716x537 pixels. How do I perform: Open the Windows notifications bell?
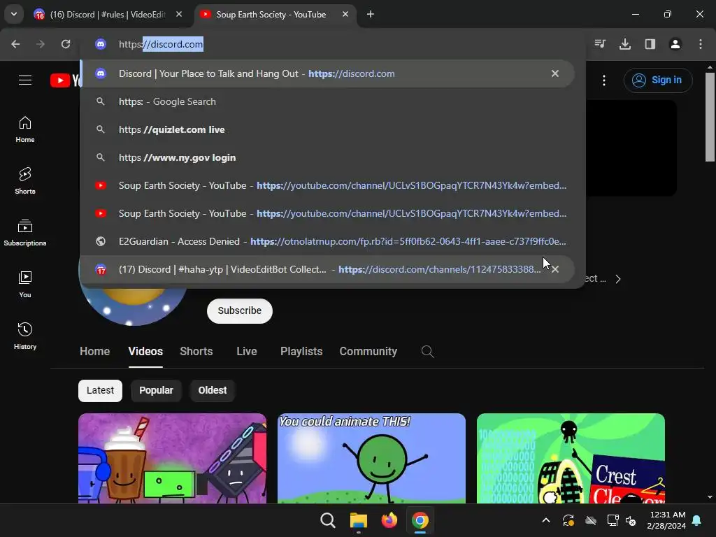[697, 520]
